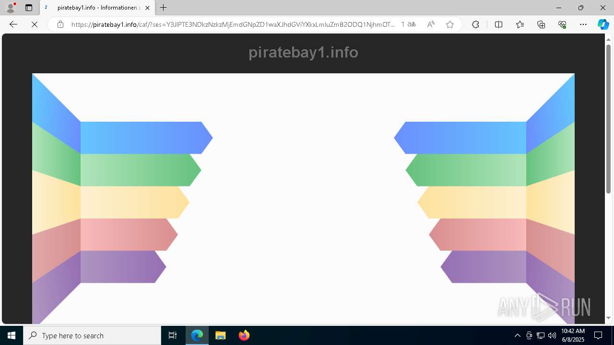Open the Collections panel
Image resolution: width=614 pixels, height=345 pixels.
[x=541, y=24]
